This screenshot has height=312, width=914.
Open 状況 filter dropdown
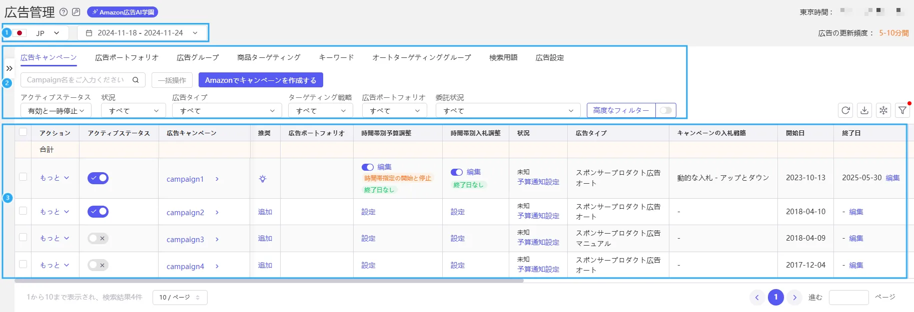pos(134,111)
